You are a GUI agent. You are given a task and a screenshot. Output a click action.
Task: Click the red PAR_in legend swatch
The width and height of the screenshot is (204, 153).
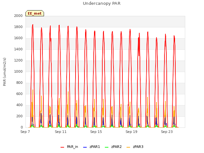coord(62,147)
